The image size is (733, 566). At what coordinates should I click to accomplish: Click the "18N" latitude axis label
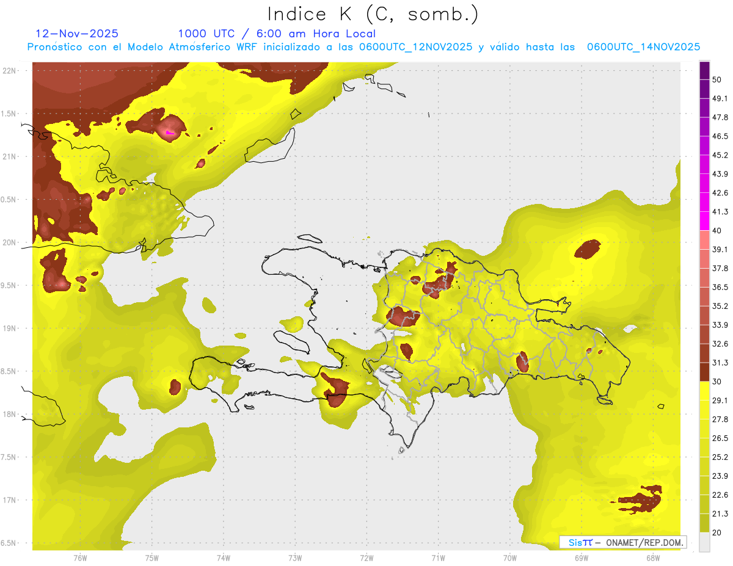[10, 415]
